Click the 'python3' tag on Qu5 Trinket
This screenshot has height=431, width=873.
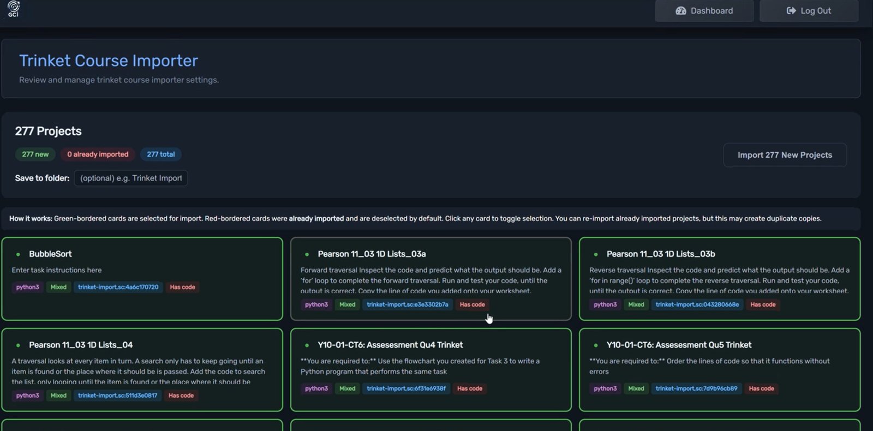(605, 388)
